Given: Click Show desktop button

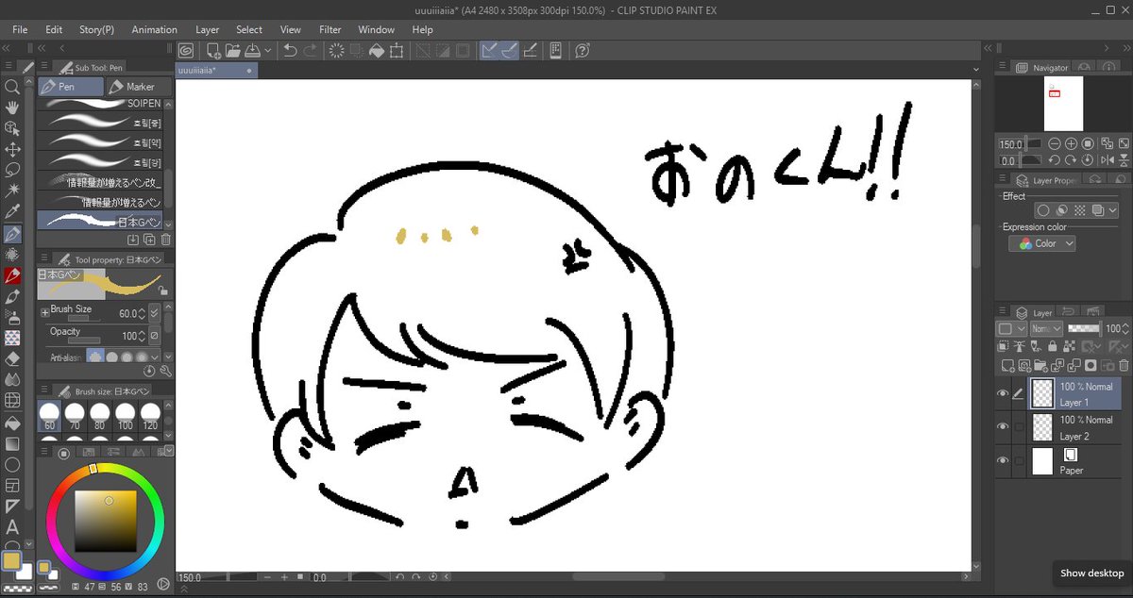Looking at the screenshot, I should click(1091, 573).
